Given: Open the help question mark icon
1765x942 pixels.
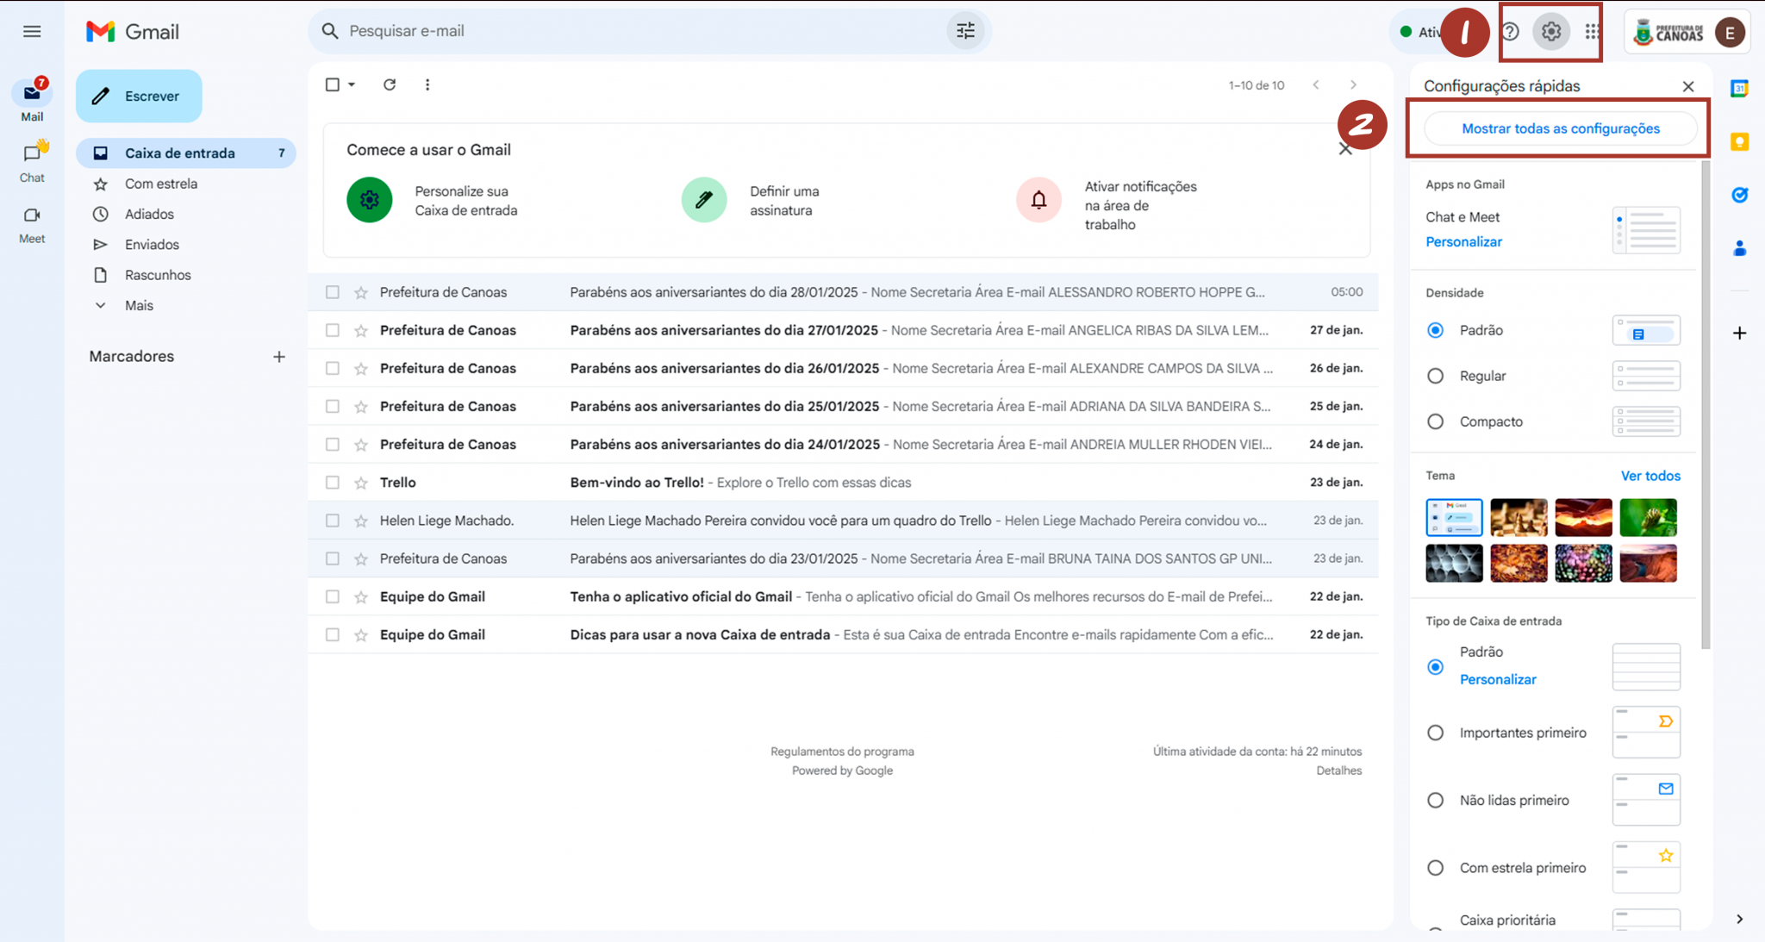Looking at the screenshot, I should [x=1510, y=32].
